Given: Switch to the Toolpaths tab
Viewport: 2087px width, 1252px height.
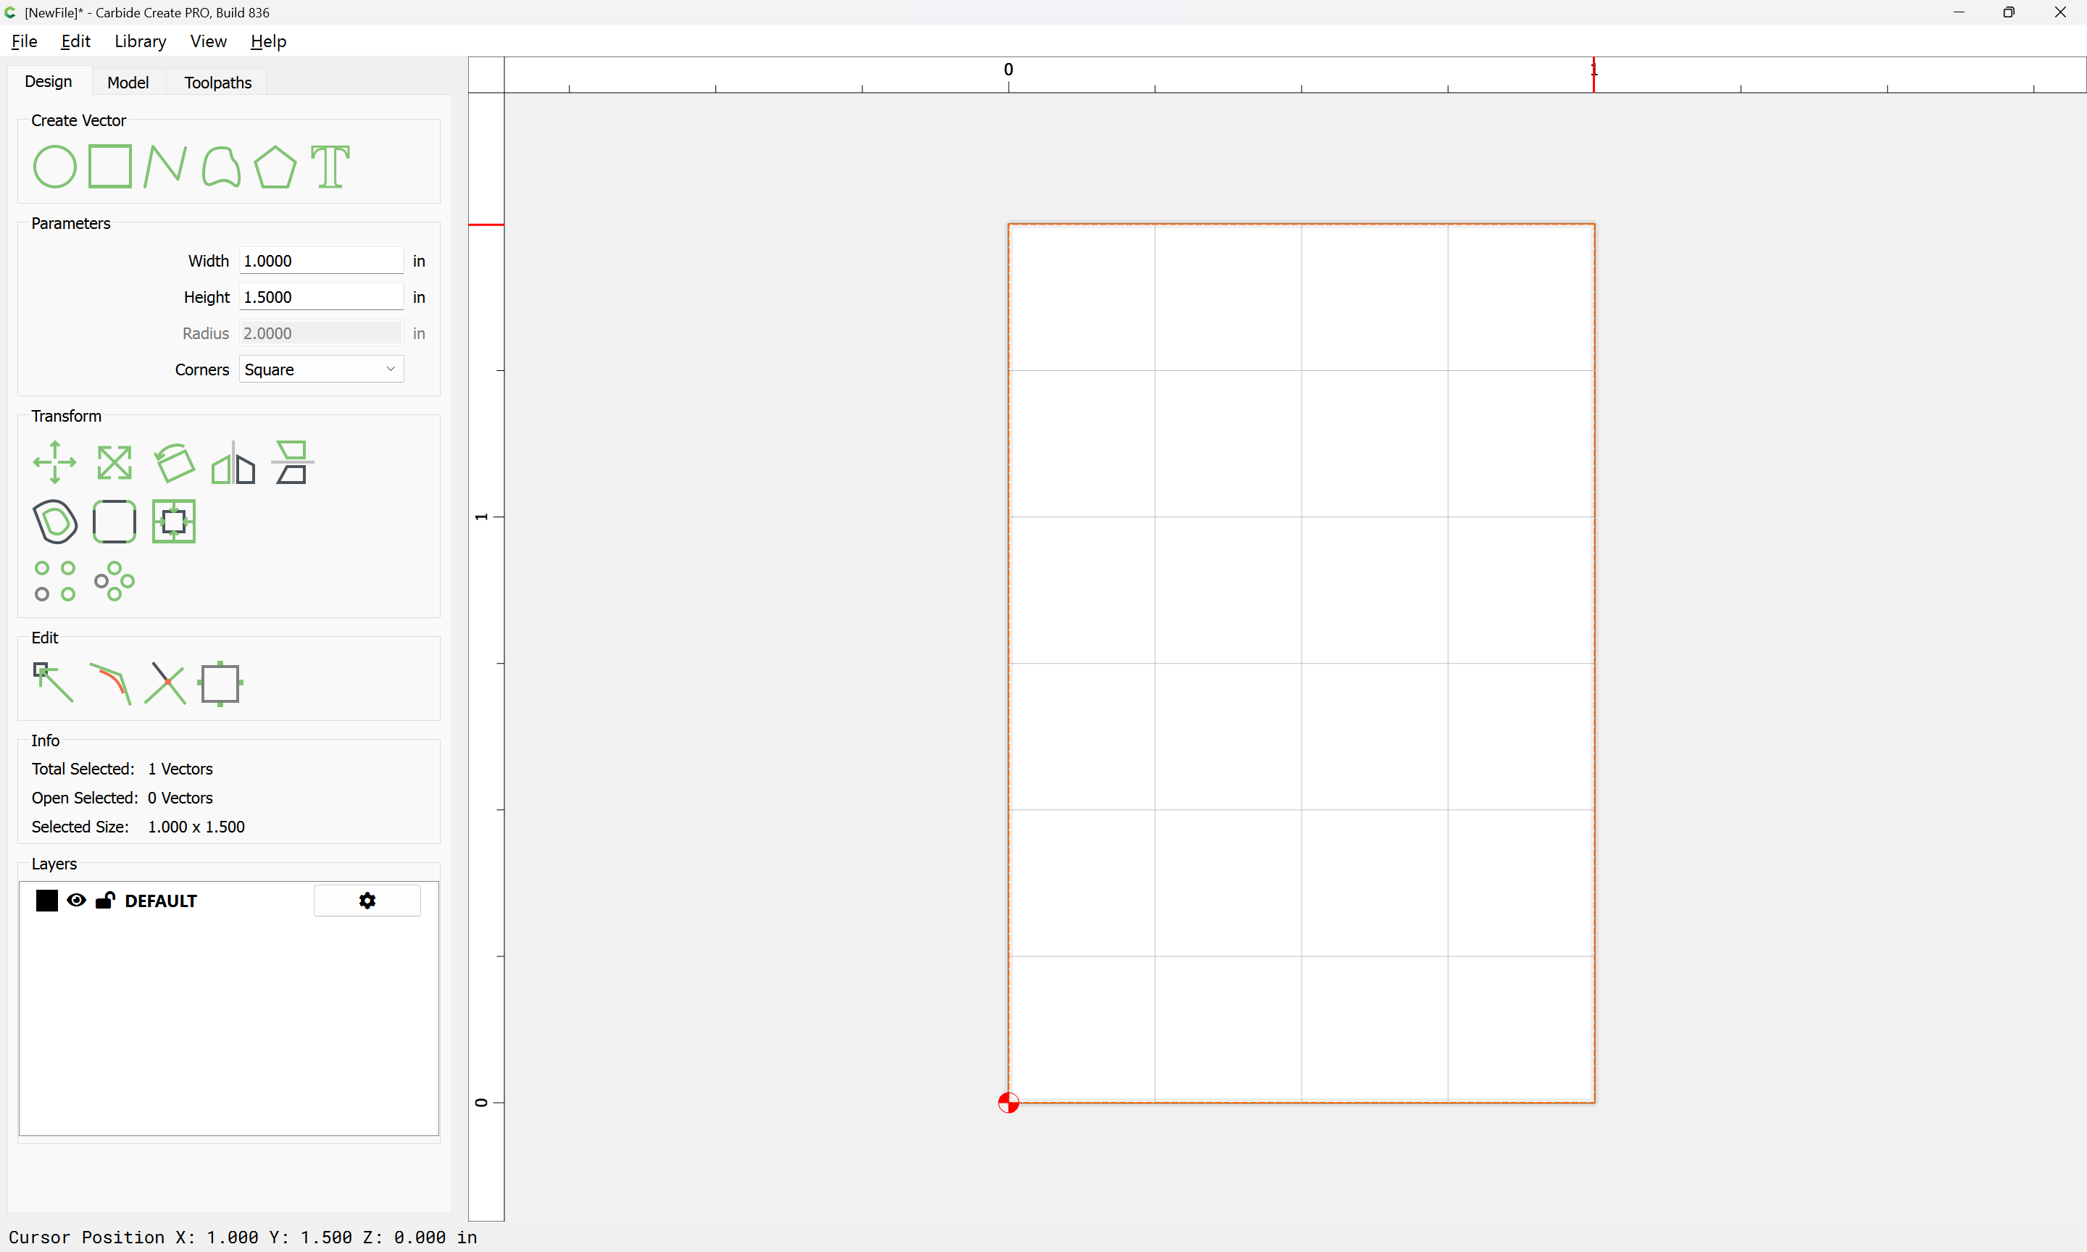Looking at the screenshot, I should [x=217, y=83].
